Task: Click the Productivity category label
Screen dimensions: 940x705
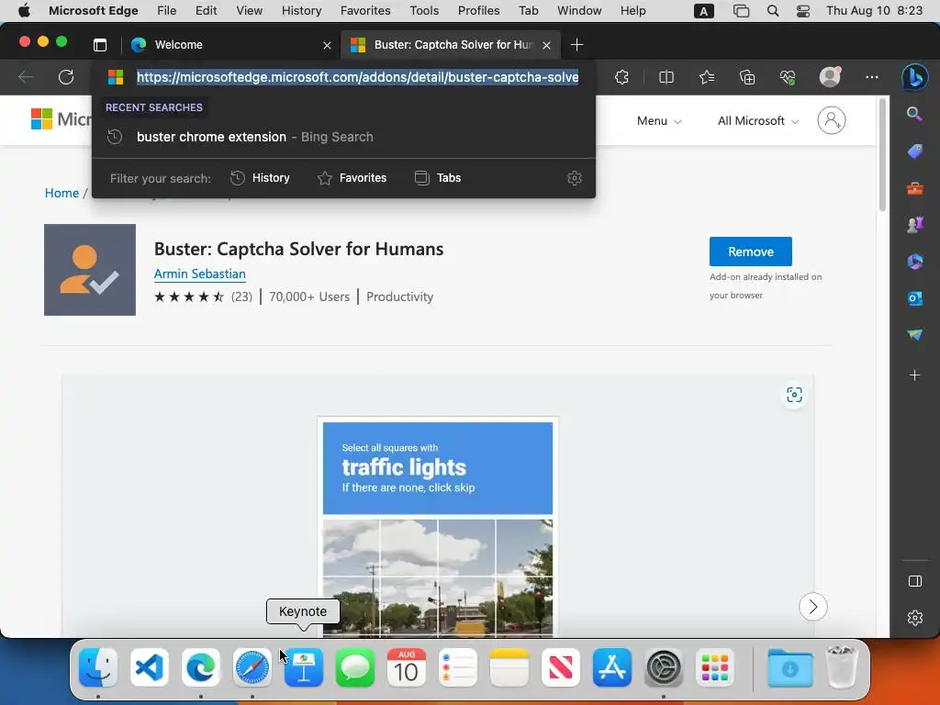Action: click(400, 297)
